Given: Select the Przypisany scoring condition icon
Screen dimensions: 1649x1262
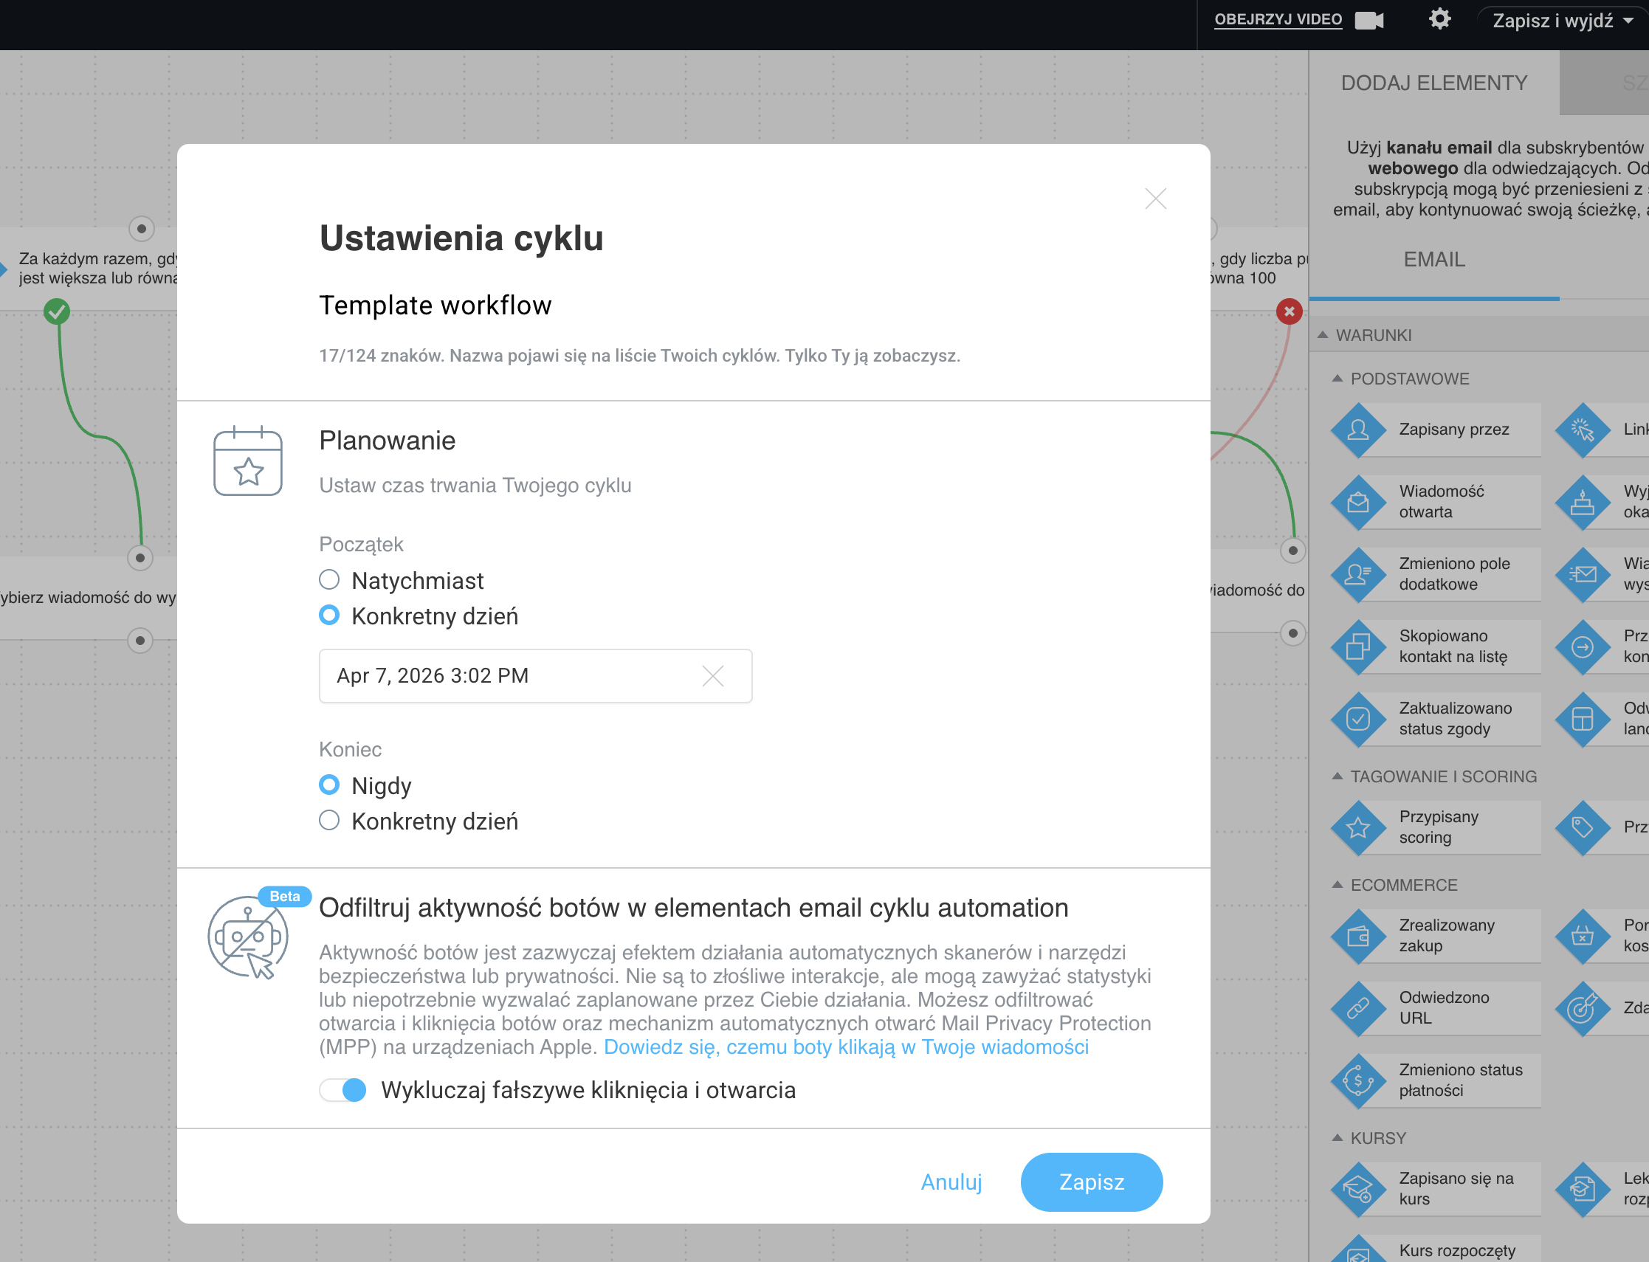Looking at the screenshot, I should (1358, 827).
